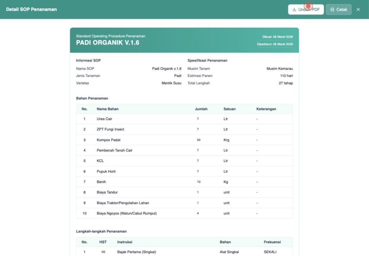Click the Unduh PDF button
This screenshot has height=256, width=369.
306,9
